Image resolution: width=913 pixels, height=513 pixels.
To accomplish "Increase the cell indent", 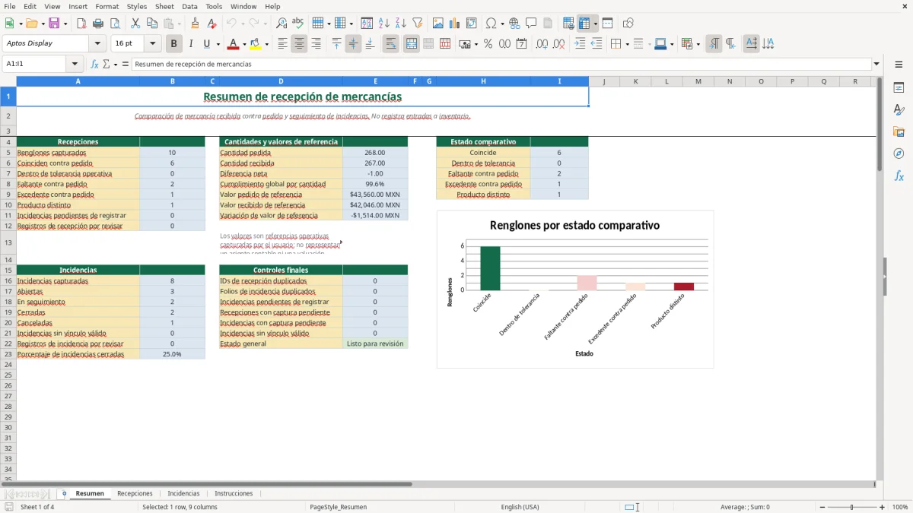I will click(x=580, y=44).
